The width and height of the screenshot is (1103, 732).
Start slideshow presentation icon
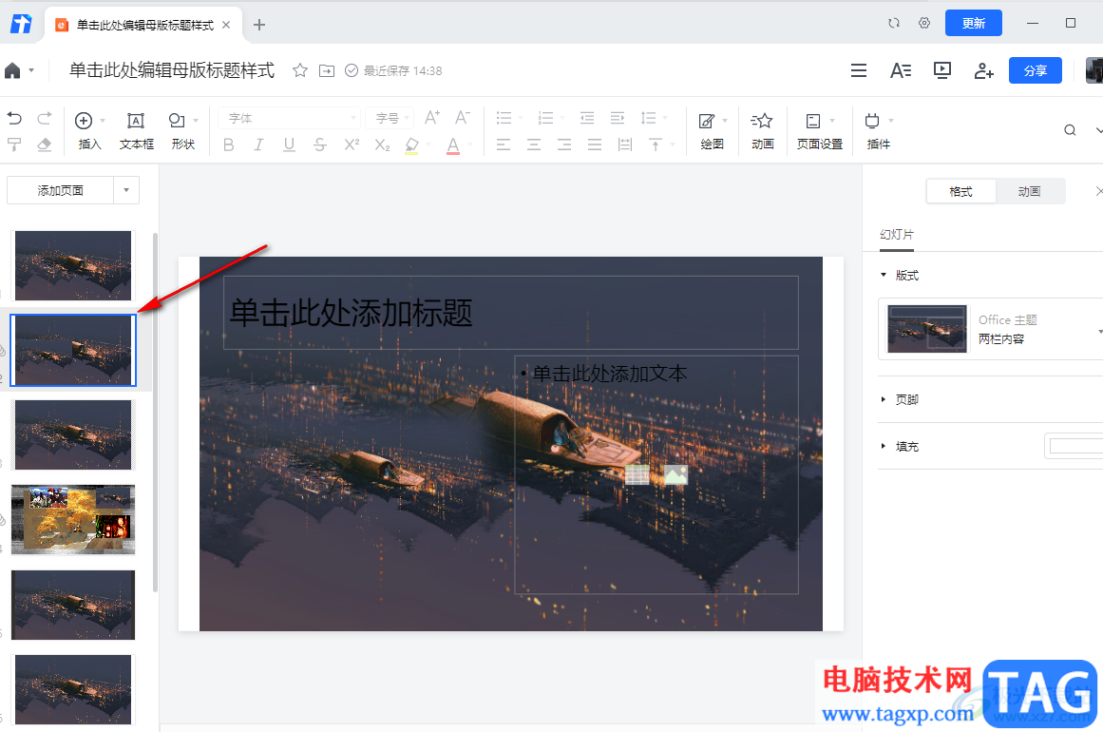coord(941,70)
